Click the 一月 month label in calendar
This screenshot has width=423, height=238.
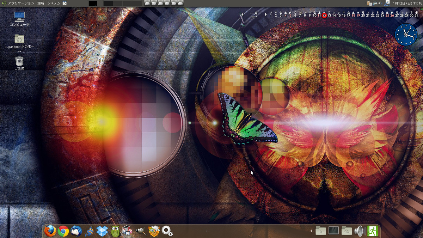coord(254,14)
